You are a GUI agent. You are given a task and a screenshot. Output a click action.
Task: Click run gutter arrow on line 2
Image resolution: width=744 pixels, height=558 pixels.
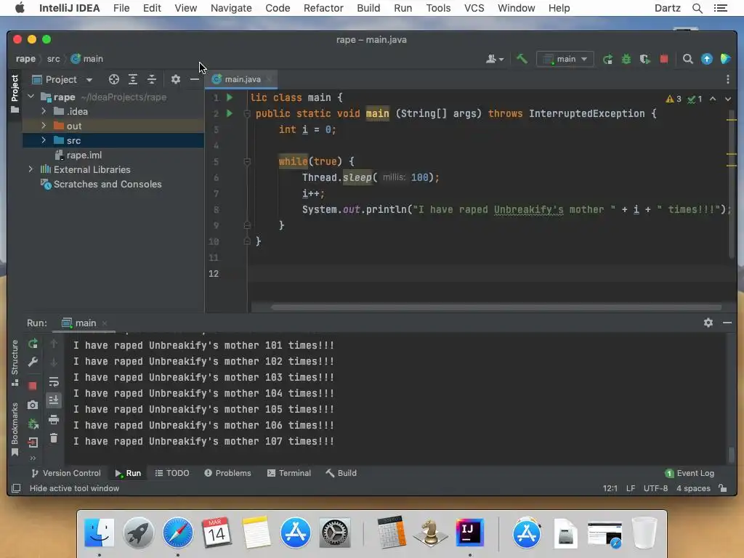pyautogui.click(x=230, y=113)
